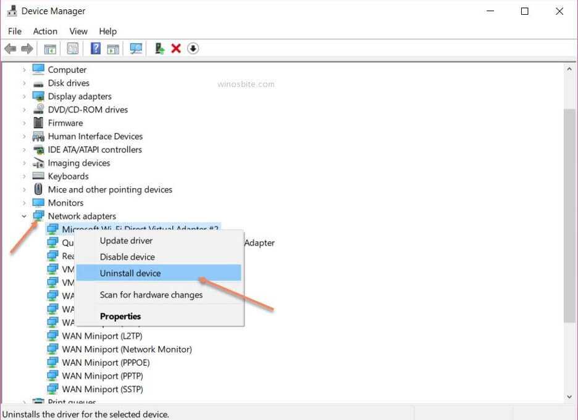
Task: Open the View menu
Action: point(78,31)
